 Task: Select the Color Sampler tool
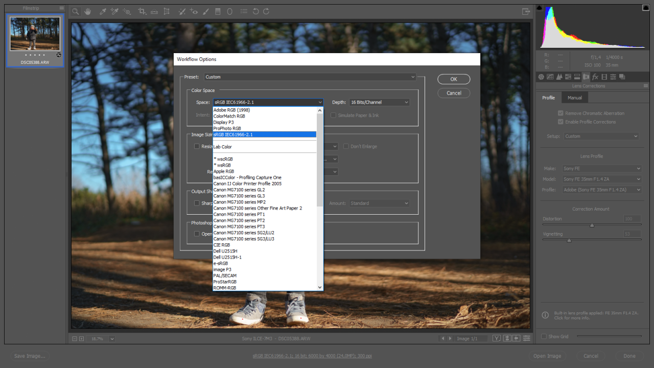(x=114, y=11)
